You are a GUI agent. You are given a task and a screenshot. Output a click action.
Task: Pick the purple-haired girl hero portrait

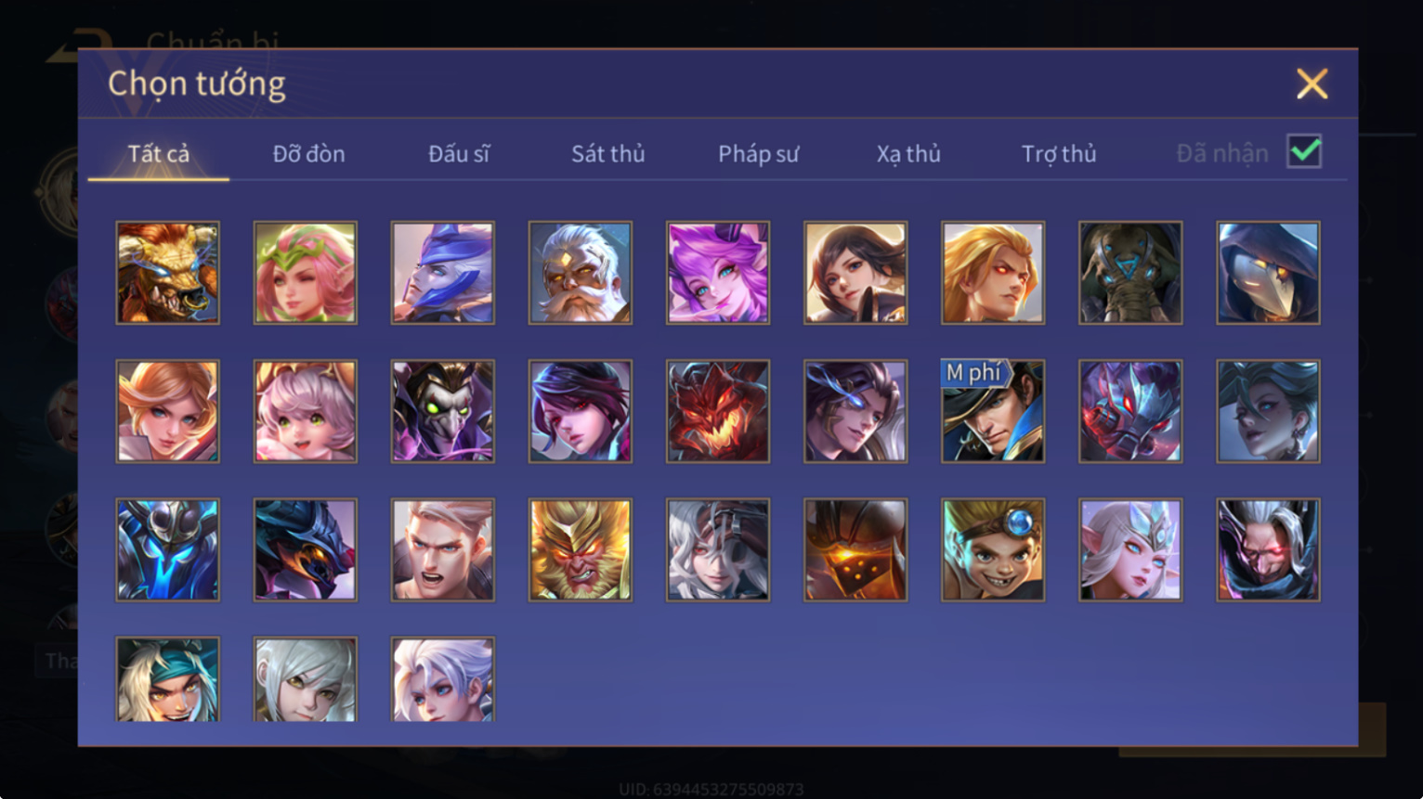(x=717, y=273)
